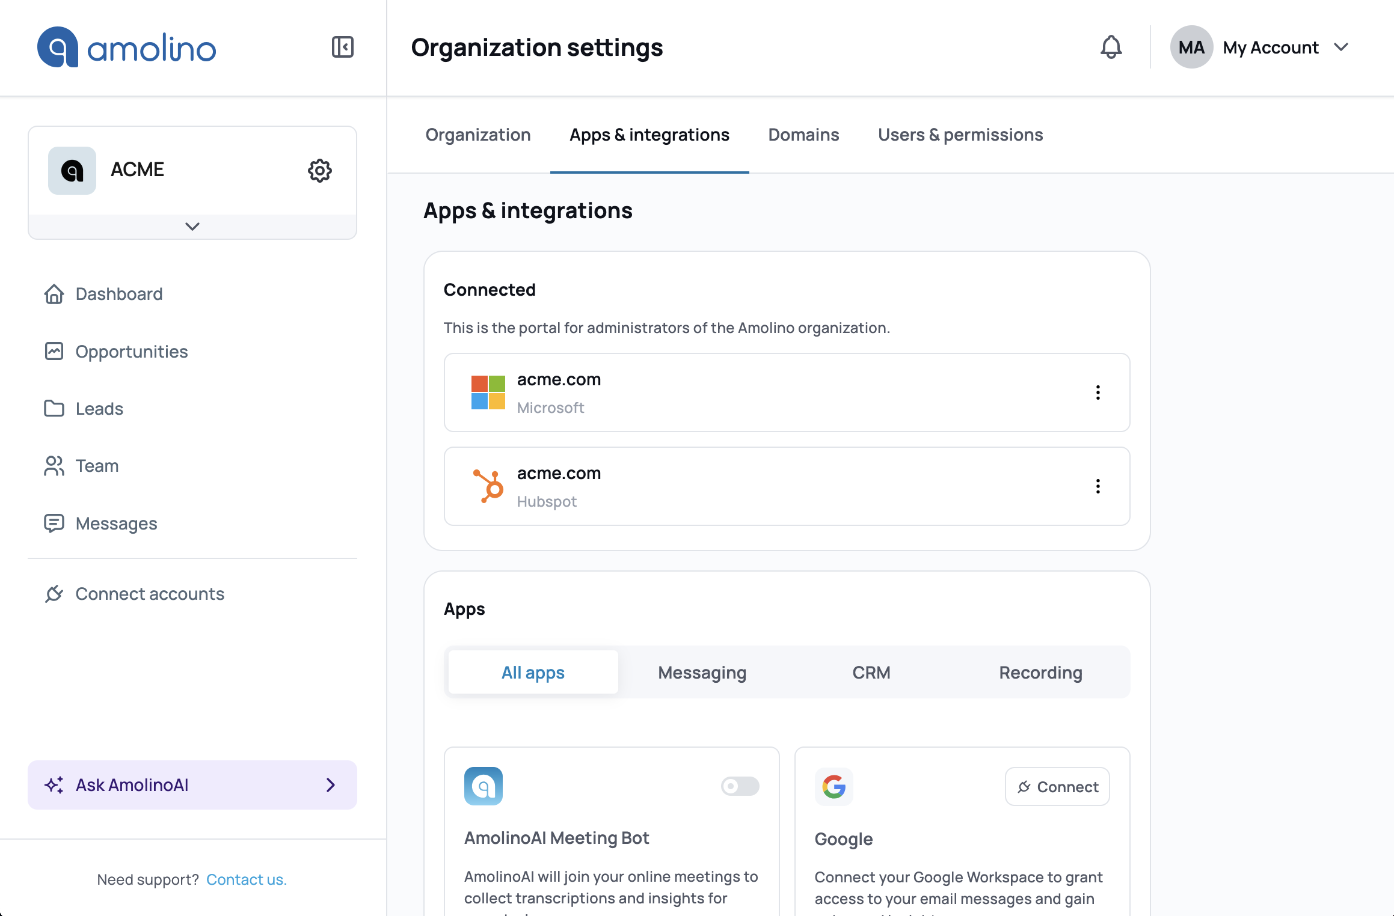The width and height of the screenshot is (1394, 916).
Task: Open the Leads section
Action: click(x=98, y=408)
